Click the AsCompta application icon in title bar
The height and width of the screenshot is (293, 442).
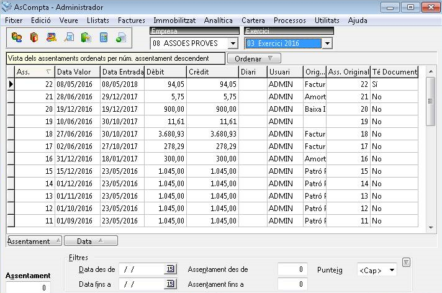click(6, 7)
